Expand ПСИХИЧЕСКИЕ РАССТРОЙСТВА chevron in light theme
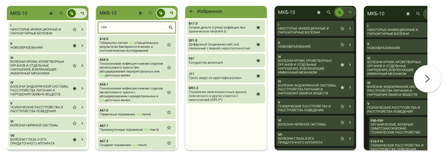The image size is (446, 159). pos(82,107)
